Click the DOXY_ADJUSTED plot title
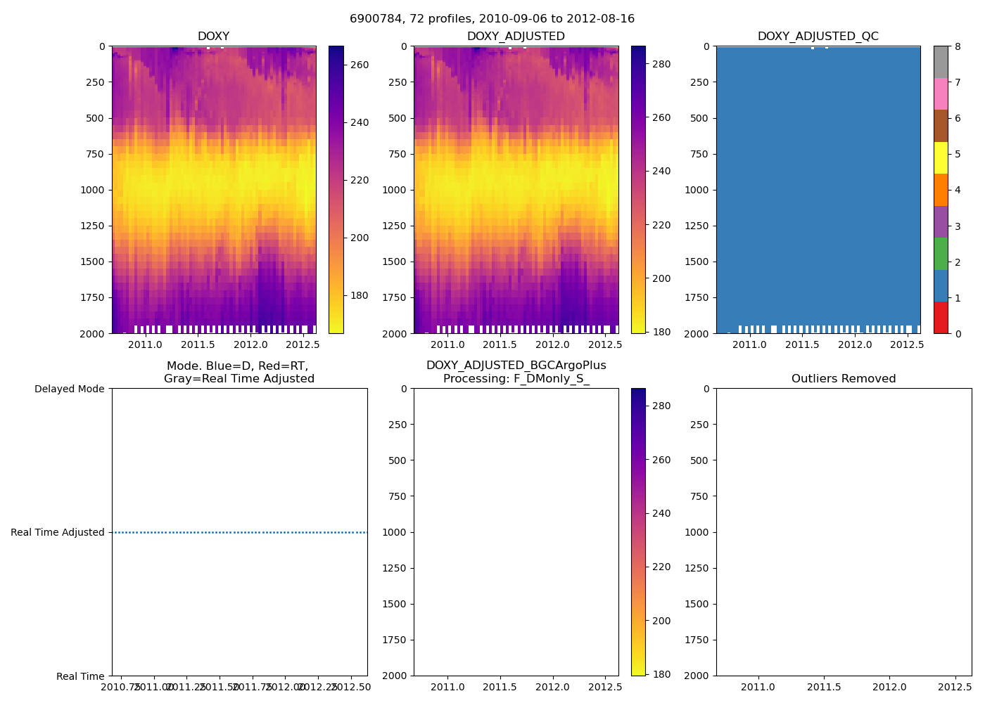Screen dimensions: 985x703 pos(516,37)
